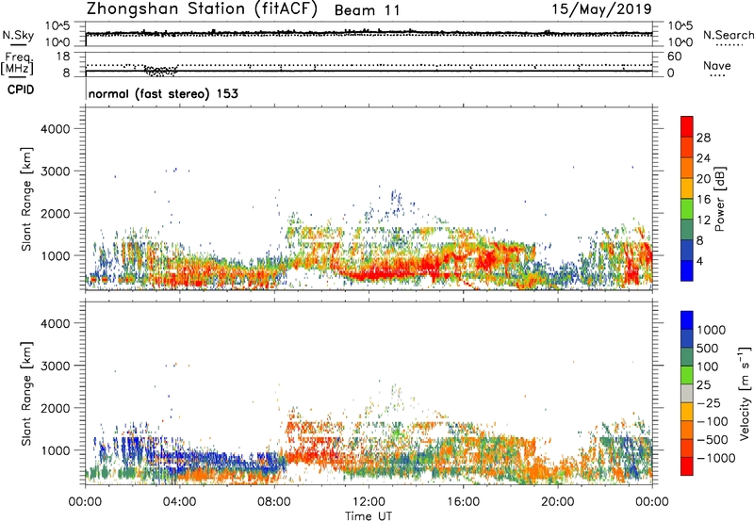Click the 4000 tick of the power panel
This screenshot has width=754, height=522.
pyautogui.click(x=56, y=129)
